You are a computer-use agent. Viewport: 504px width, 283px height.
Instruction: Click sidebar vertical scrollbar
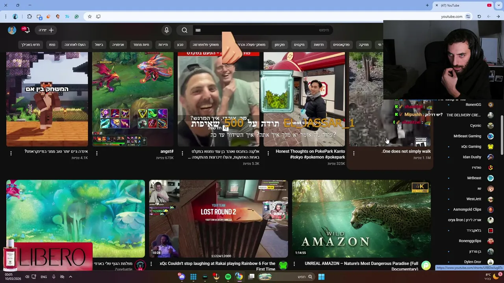coord(501,135)
